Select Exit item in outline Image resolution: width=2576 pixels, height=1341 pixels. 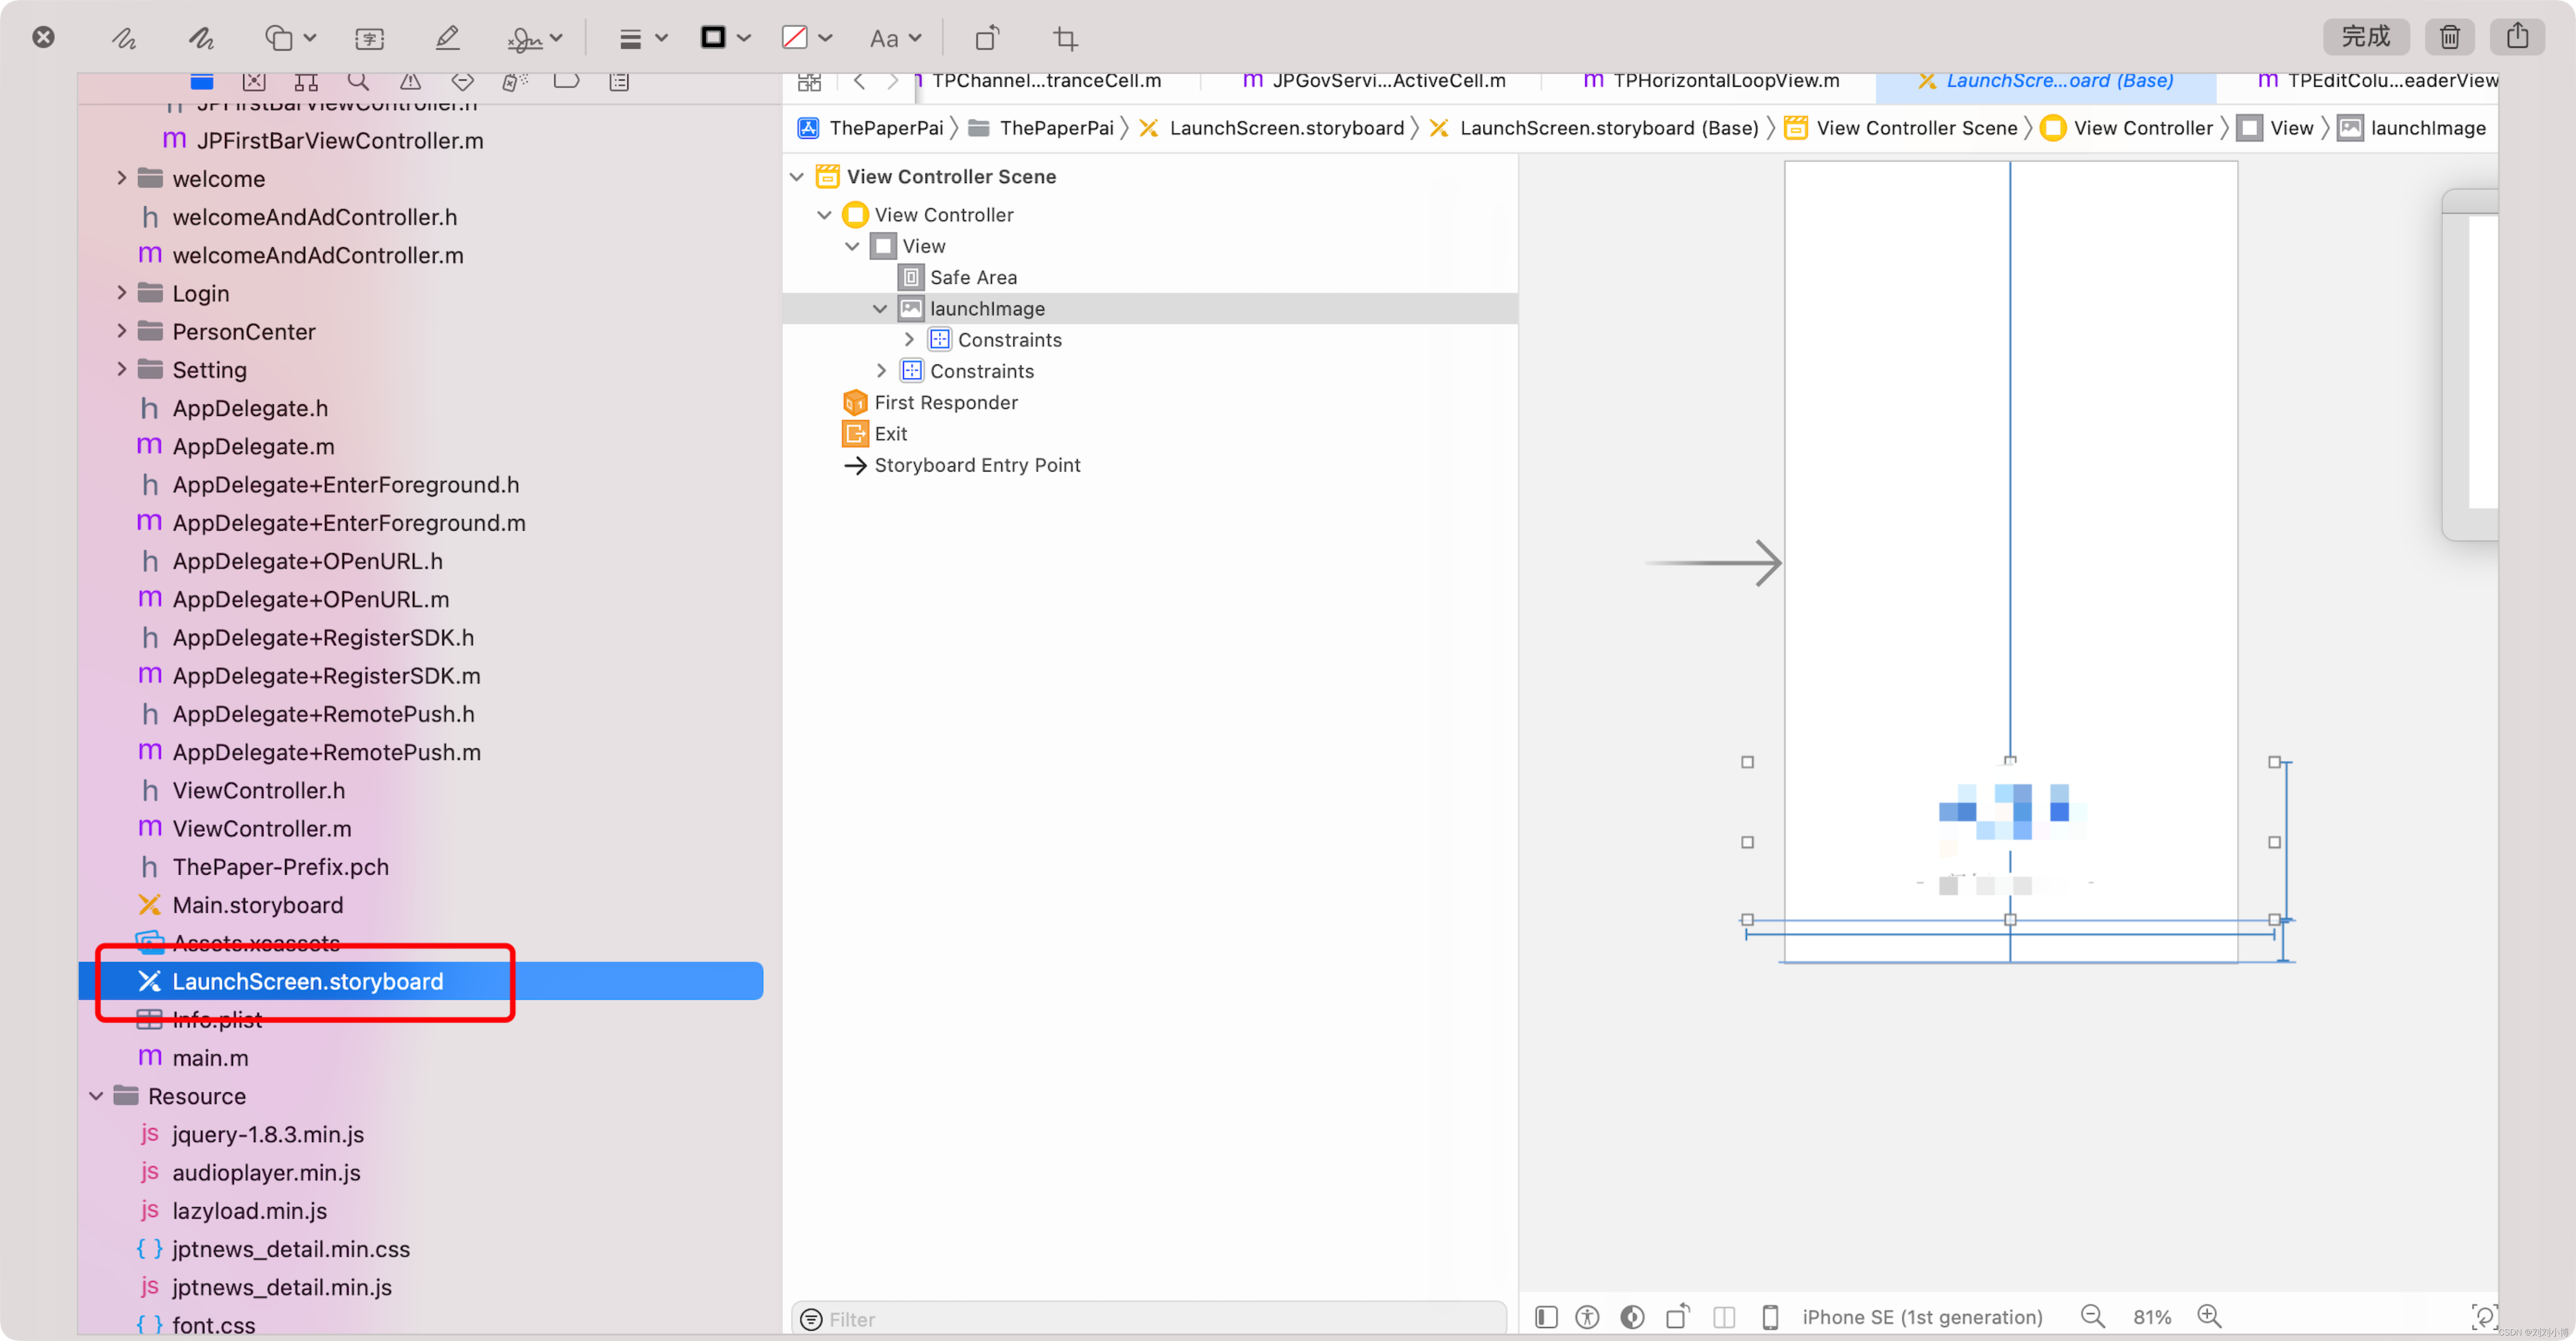pos(875,434)
